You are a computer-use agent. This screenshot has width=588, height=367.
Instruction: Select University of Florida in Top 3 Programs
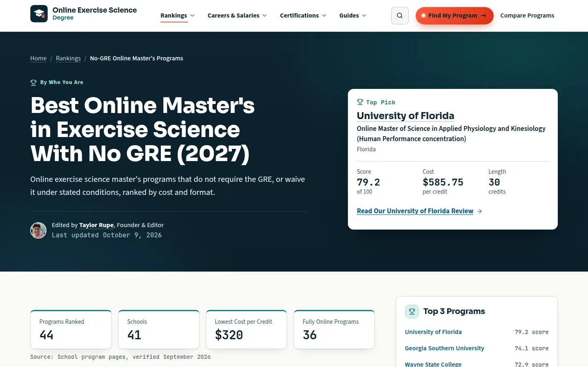click(433, 332)
